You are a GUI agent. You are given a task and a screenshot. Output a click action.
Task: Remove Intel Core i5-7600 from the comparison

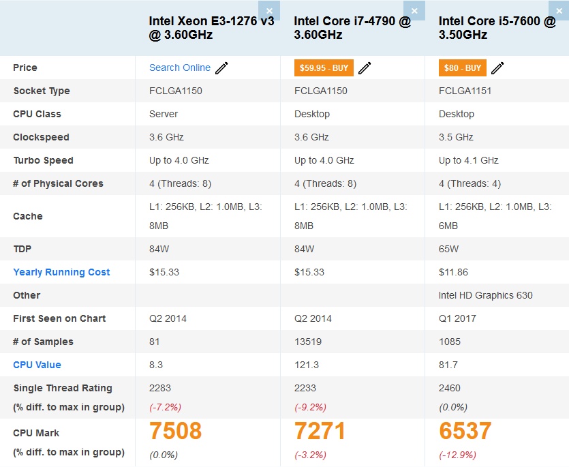(559, 11)
